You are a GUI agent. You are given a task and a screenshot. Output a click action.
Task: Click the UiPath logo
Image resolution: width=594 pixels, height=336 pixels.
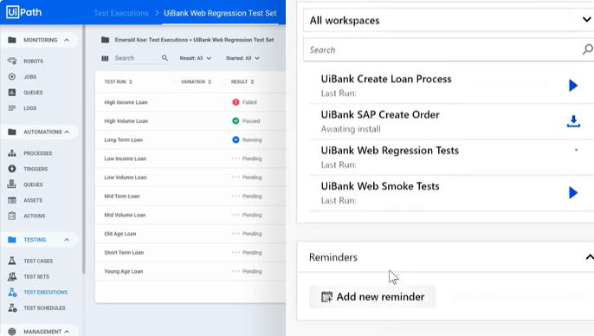tap(23, 12)
